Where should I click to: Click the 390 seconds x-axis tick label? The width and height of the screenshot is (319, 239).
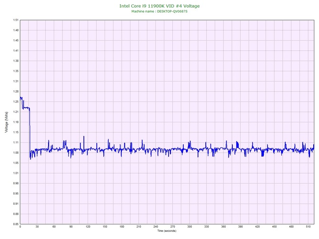tap(240, 227)
